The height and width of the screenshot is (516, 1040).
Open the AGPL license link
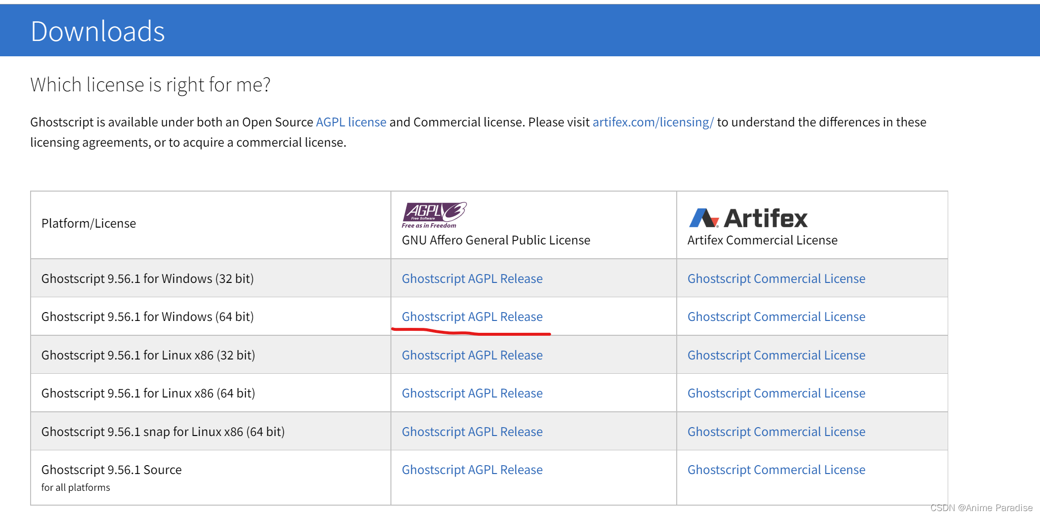[x=351, y=122]
